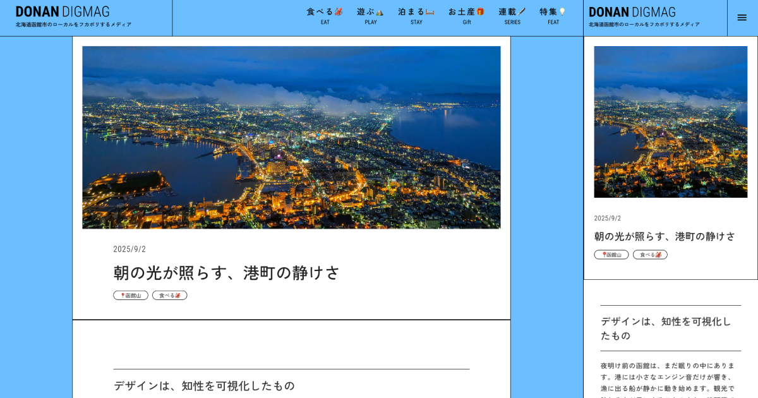Open the 泊まる STAY navigation menu

click(x=416, y=15)
